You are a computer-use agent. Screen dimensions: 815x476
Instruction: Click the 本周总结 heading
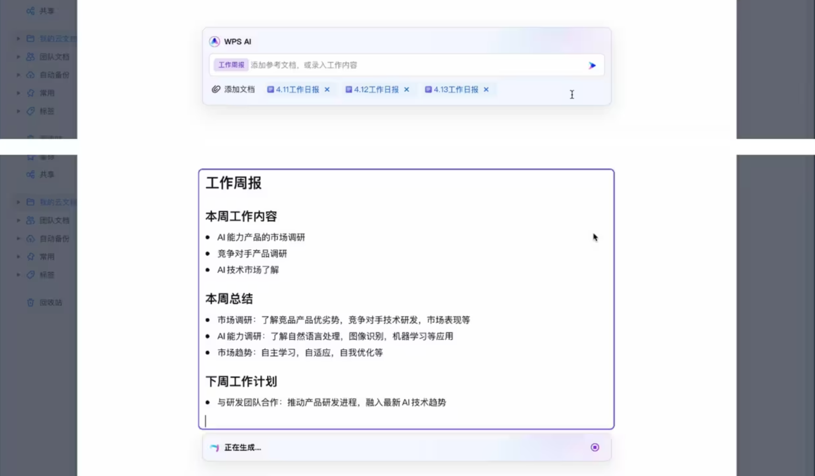click(229, 299)
